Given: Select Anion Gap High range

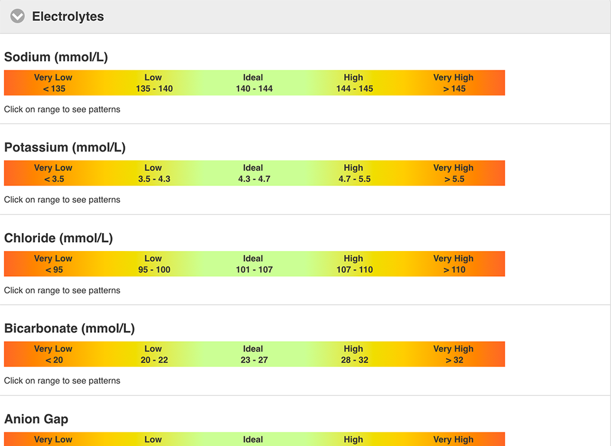Looking at the screenshot, I should pos(354,439).
